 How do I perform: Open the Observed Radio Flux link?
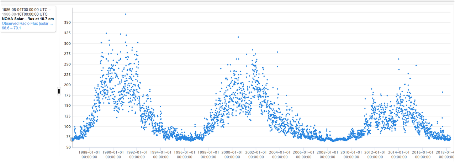point(27,23)
